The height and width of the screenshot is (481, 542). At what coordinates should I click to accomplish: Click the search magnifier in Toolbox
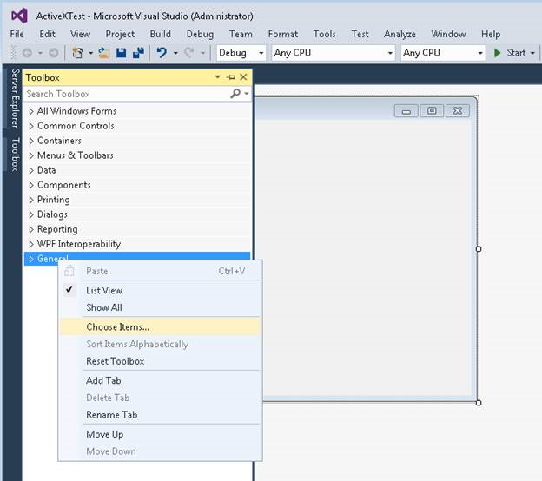(235, 94)
